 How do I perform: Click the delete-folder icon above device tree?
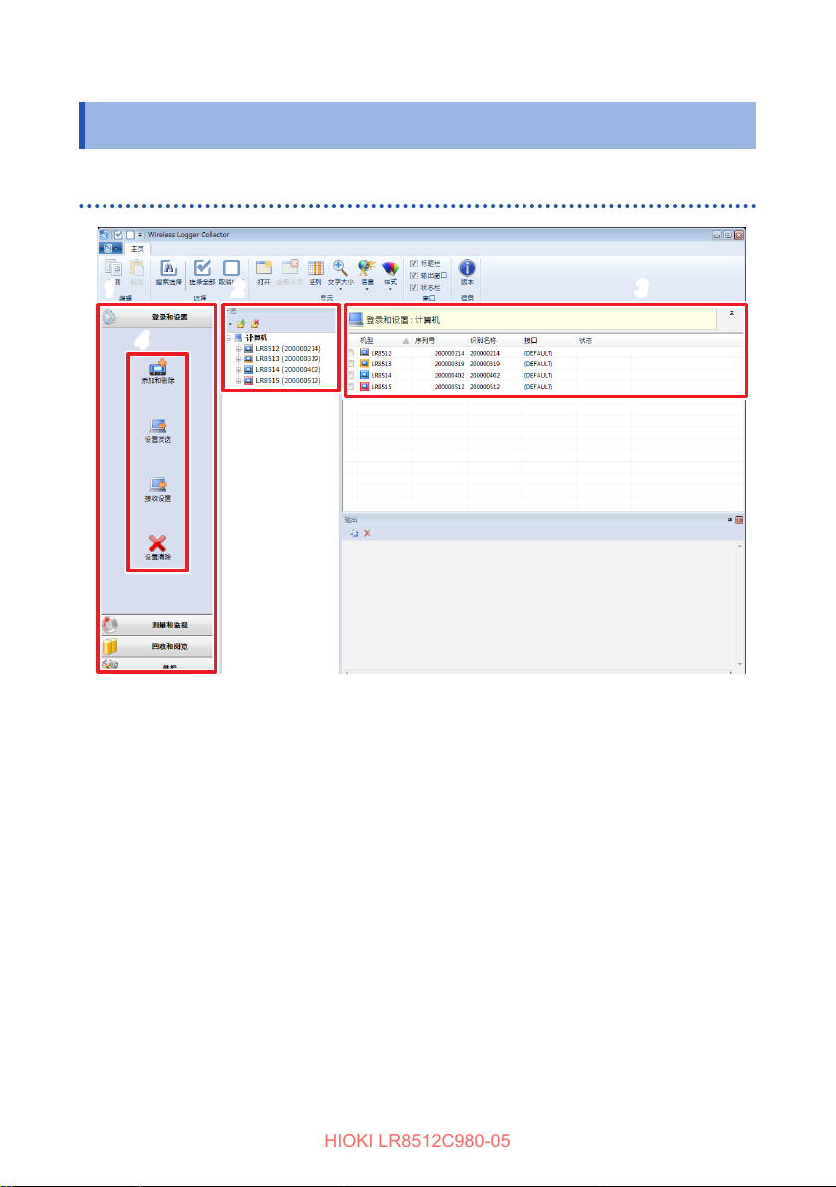(x=255, y=324)
